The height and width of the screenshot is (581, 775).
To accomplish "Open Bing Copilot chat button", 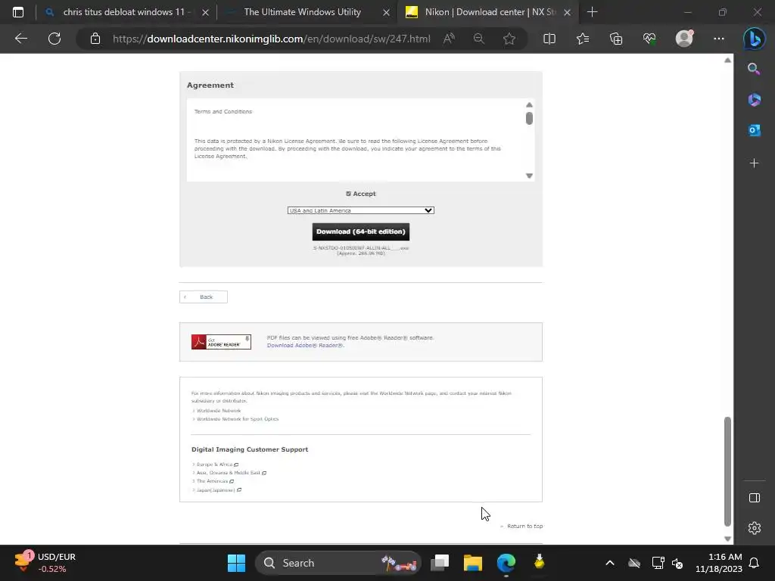I will pyautogui.click(x=755, y=39).
